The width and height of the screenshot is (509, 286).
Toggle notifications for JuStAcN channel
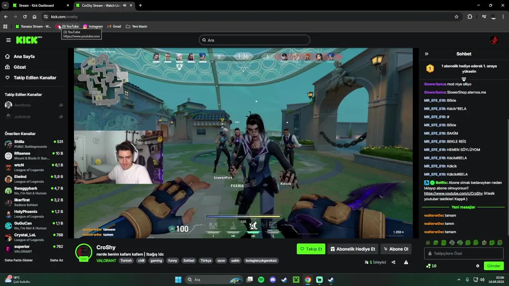(x=61, y=117)
